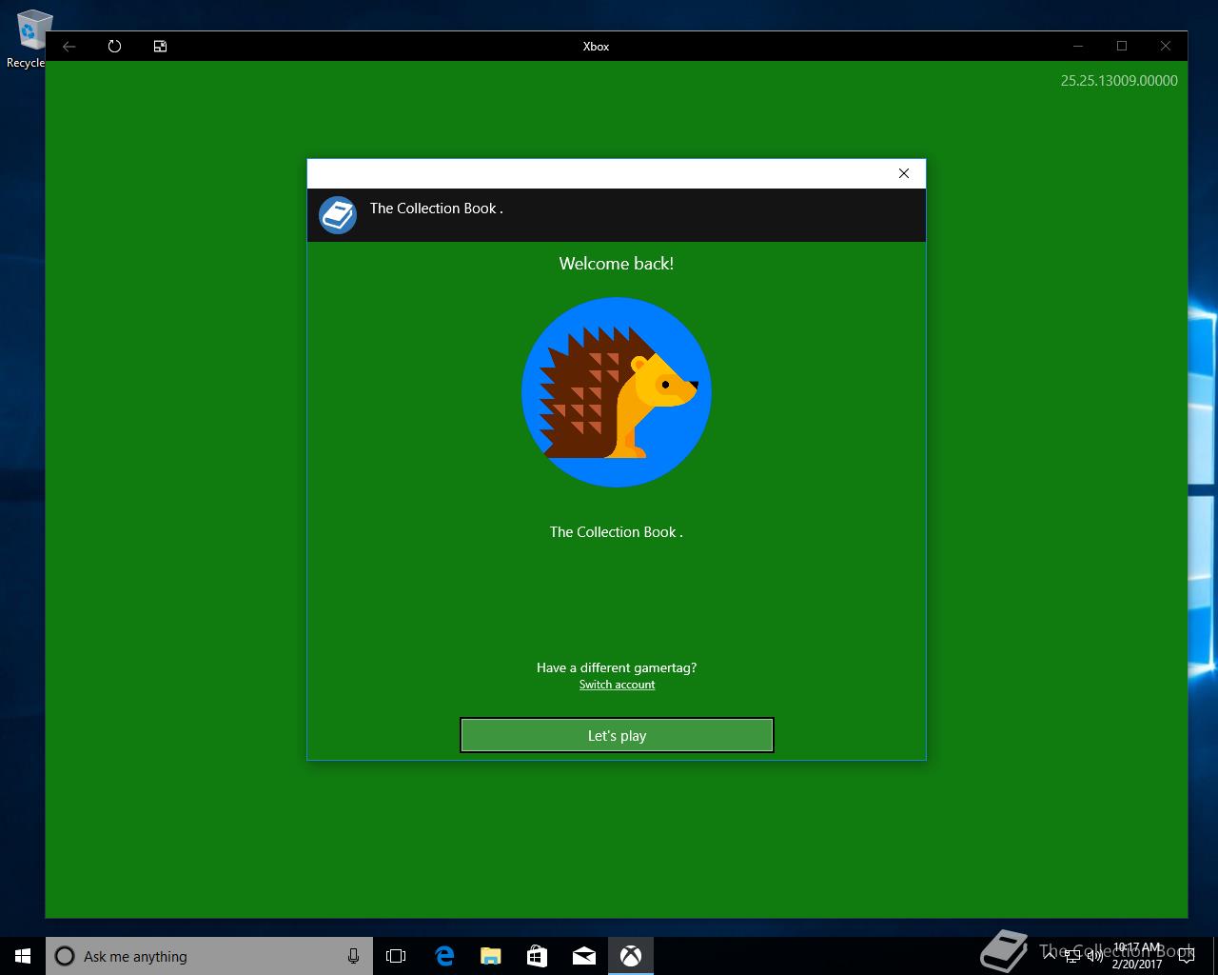Select the Recycle Bin desktop icon
Viewport: 1218px width, 975px height.
coord(27,39)
